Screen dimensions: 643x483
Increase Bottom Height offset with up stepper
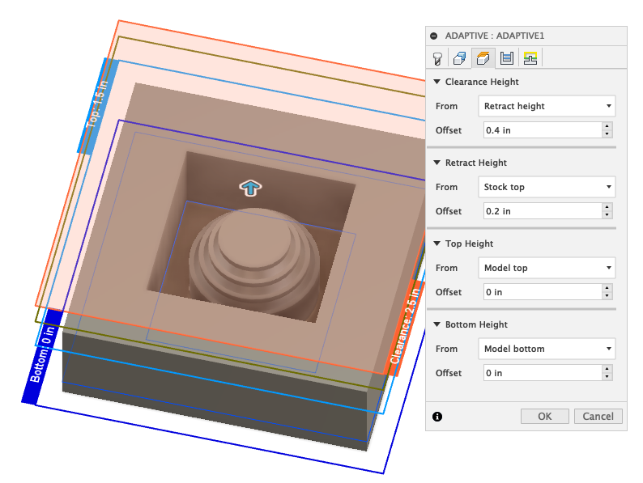coord(607,369)
